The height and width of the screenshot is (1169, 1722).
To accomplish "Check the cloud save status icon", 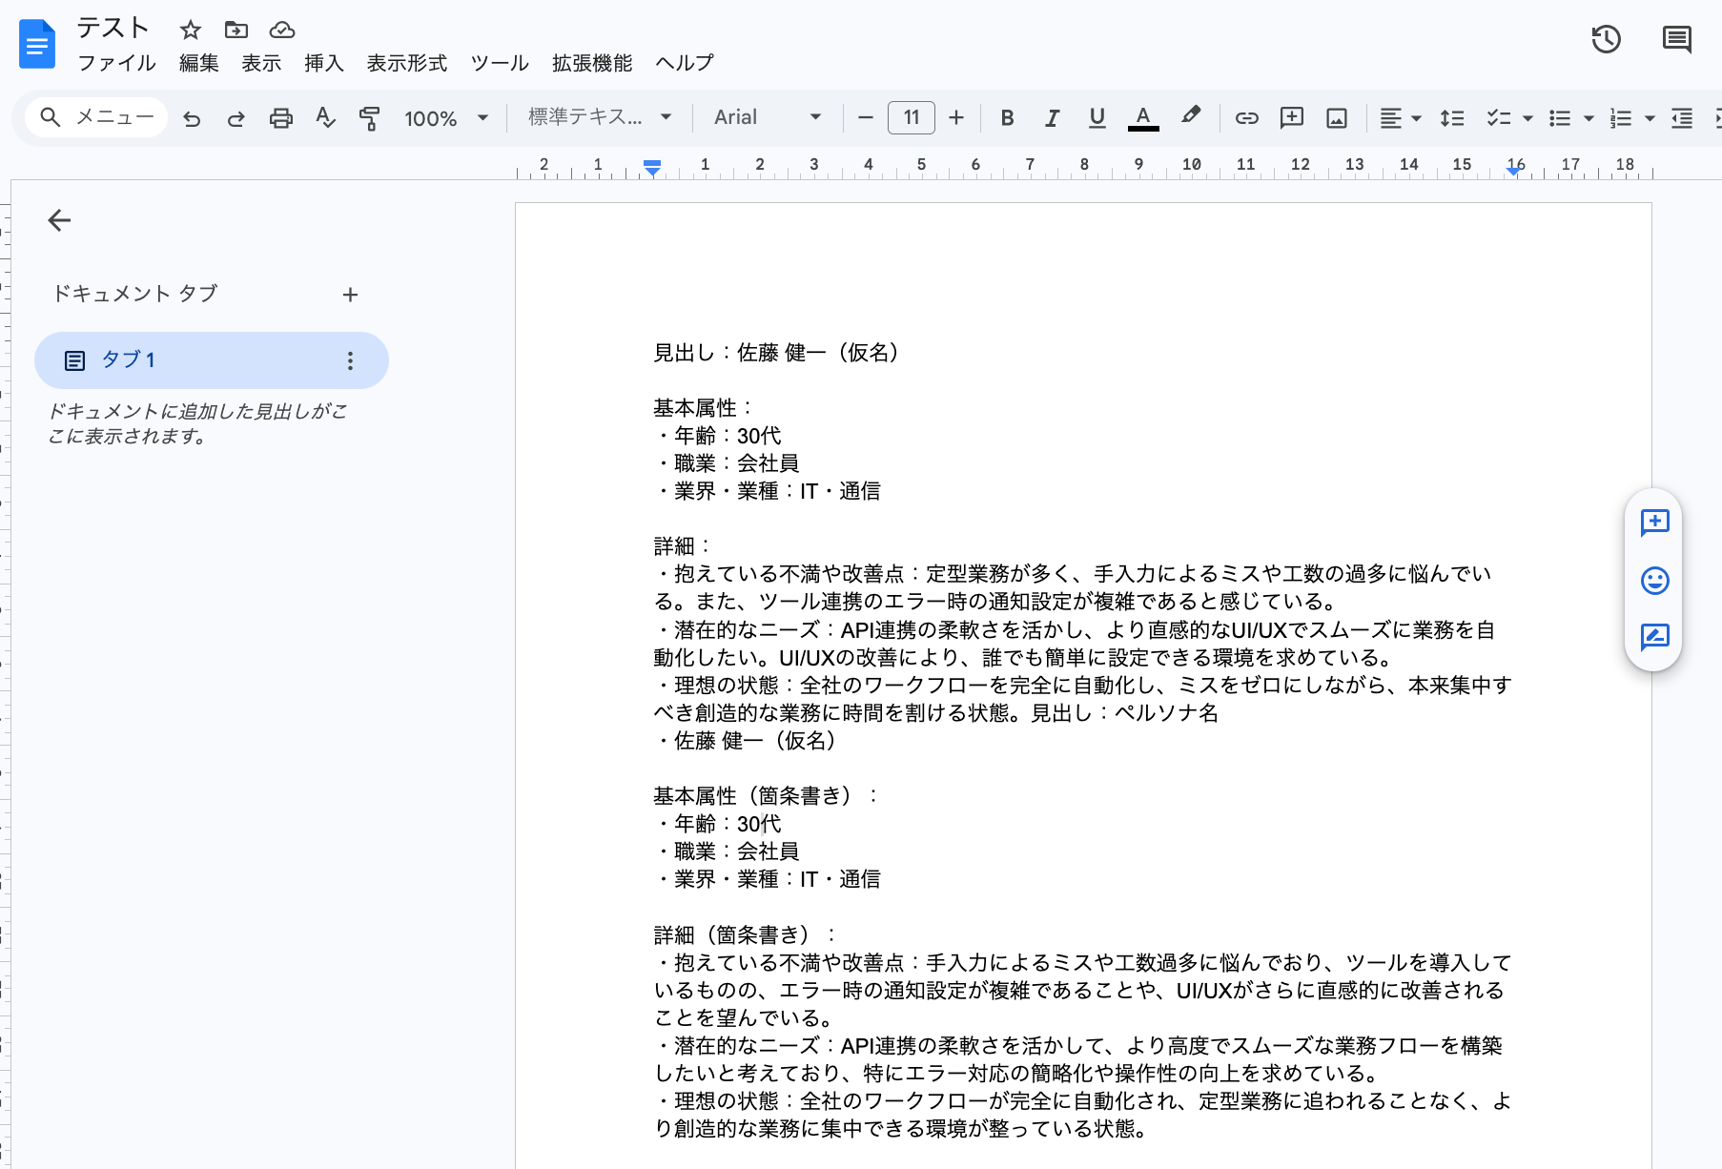I will (282, 30).
